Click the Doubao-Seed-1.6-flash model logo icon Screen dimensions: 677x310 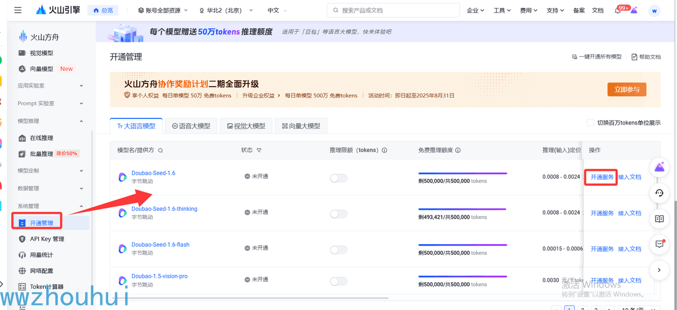pyautogui.click(x=122, y=249)
